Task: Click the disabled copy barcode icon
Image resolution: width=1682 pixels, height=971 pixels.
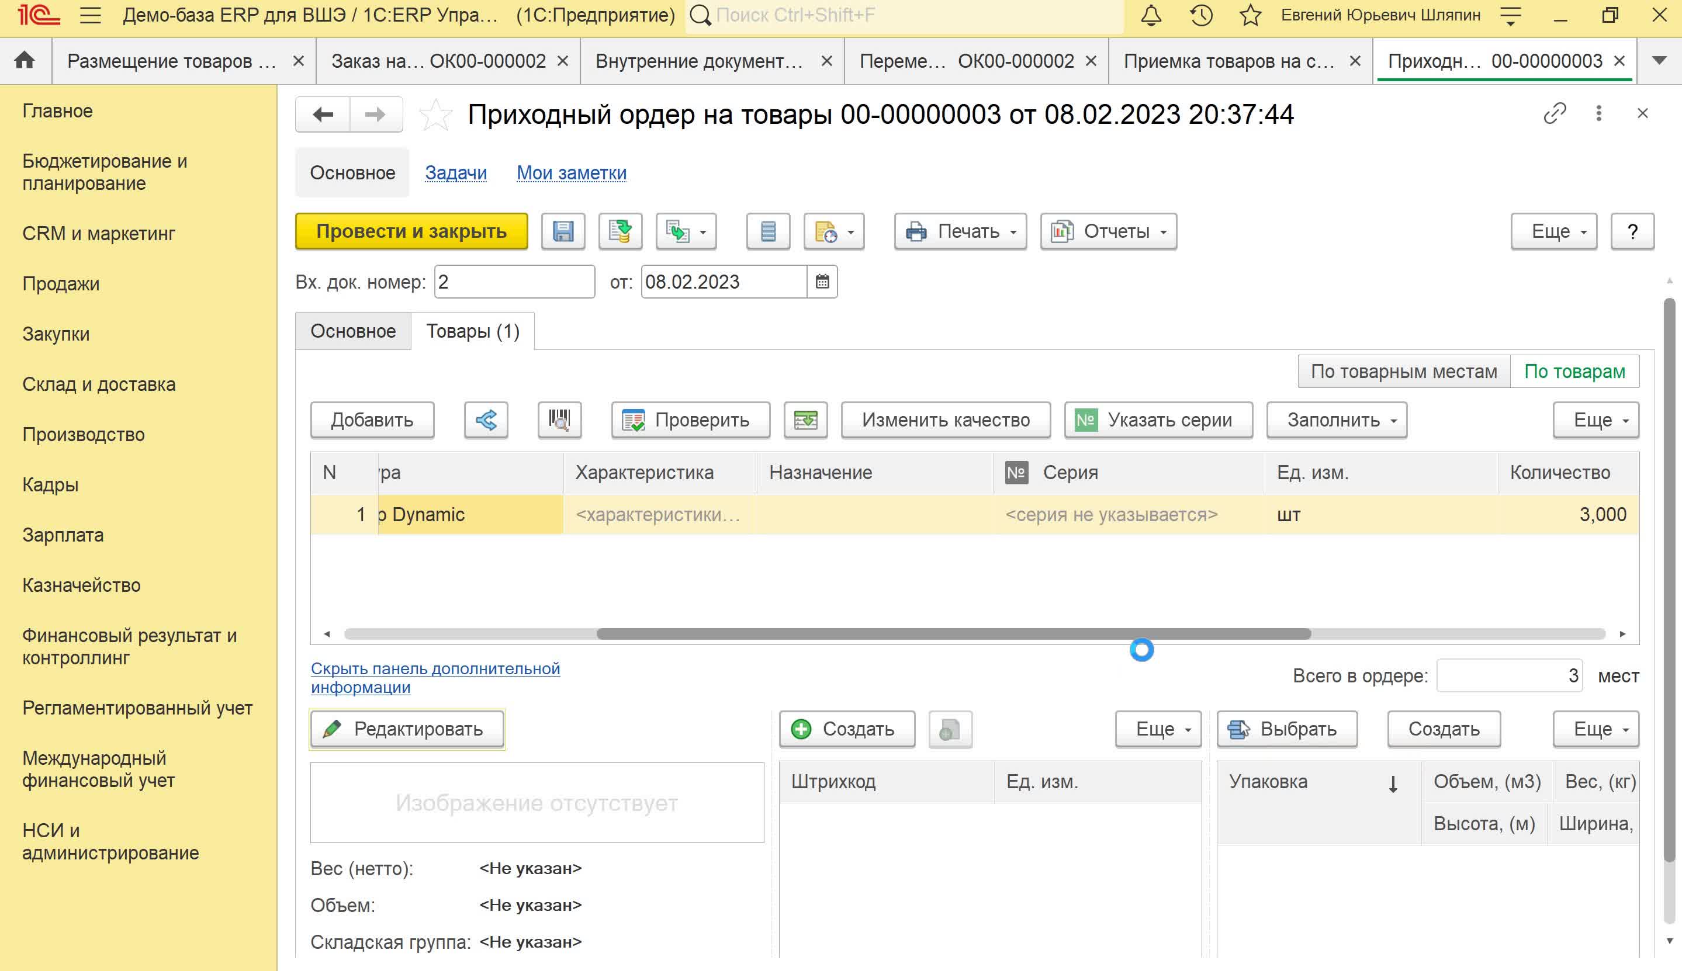Action: coord(950,730)
